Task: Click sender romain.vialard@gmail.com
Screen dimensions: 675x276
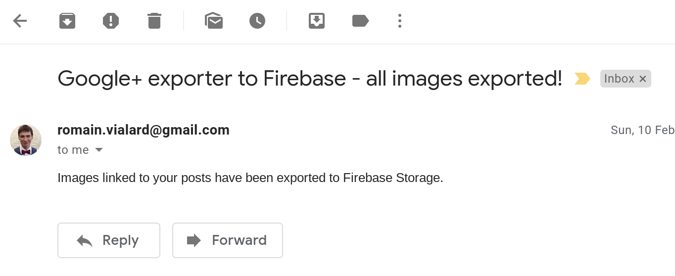Action: (144, 130)
